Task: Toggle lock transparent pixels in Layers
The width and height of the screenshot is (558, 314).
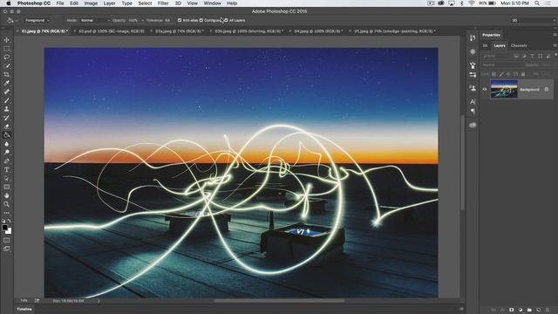Action: pyautogui.click(x=494, y=74)
